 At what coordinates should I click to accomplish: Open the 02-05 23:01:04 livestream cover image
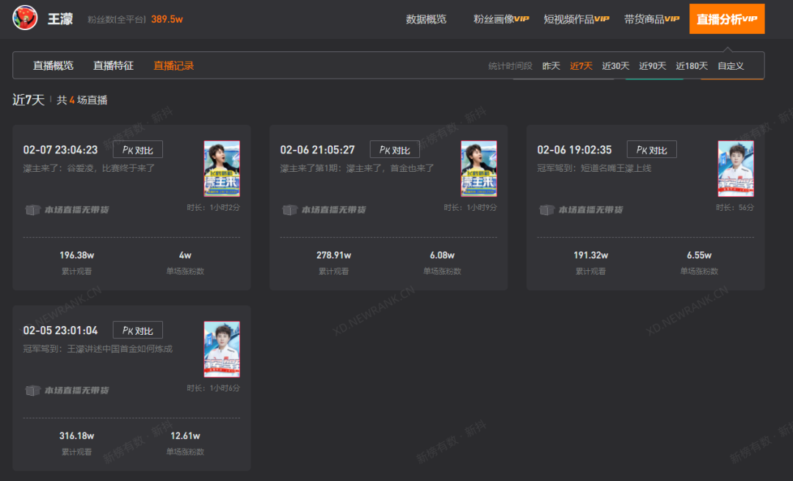pos(222,349)
